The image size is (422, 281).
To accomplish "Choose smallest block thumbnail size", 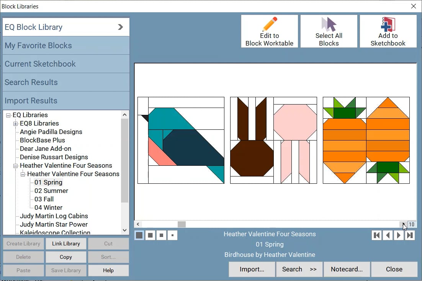I will pyautogui.click(x=172, y=235).
